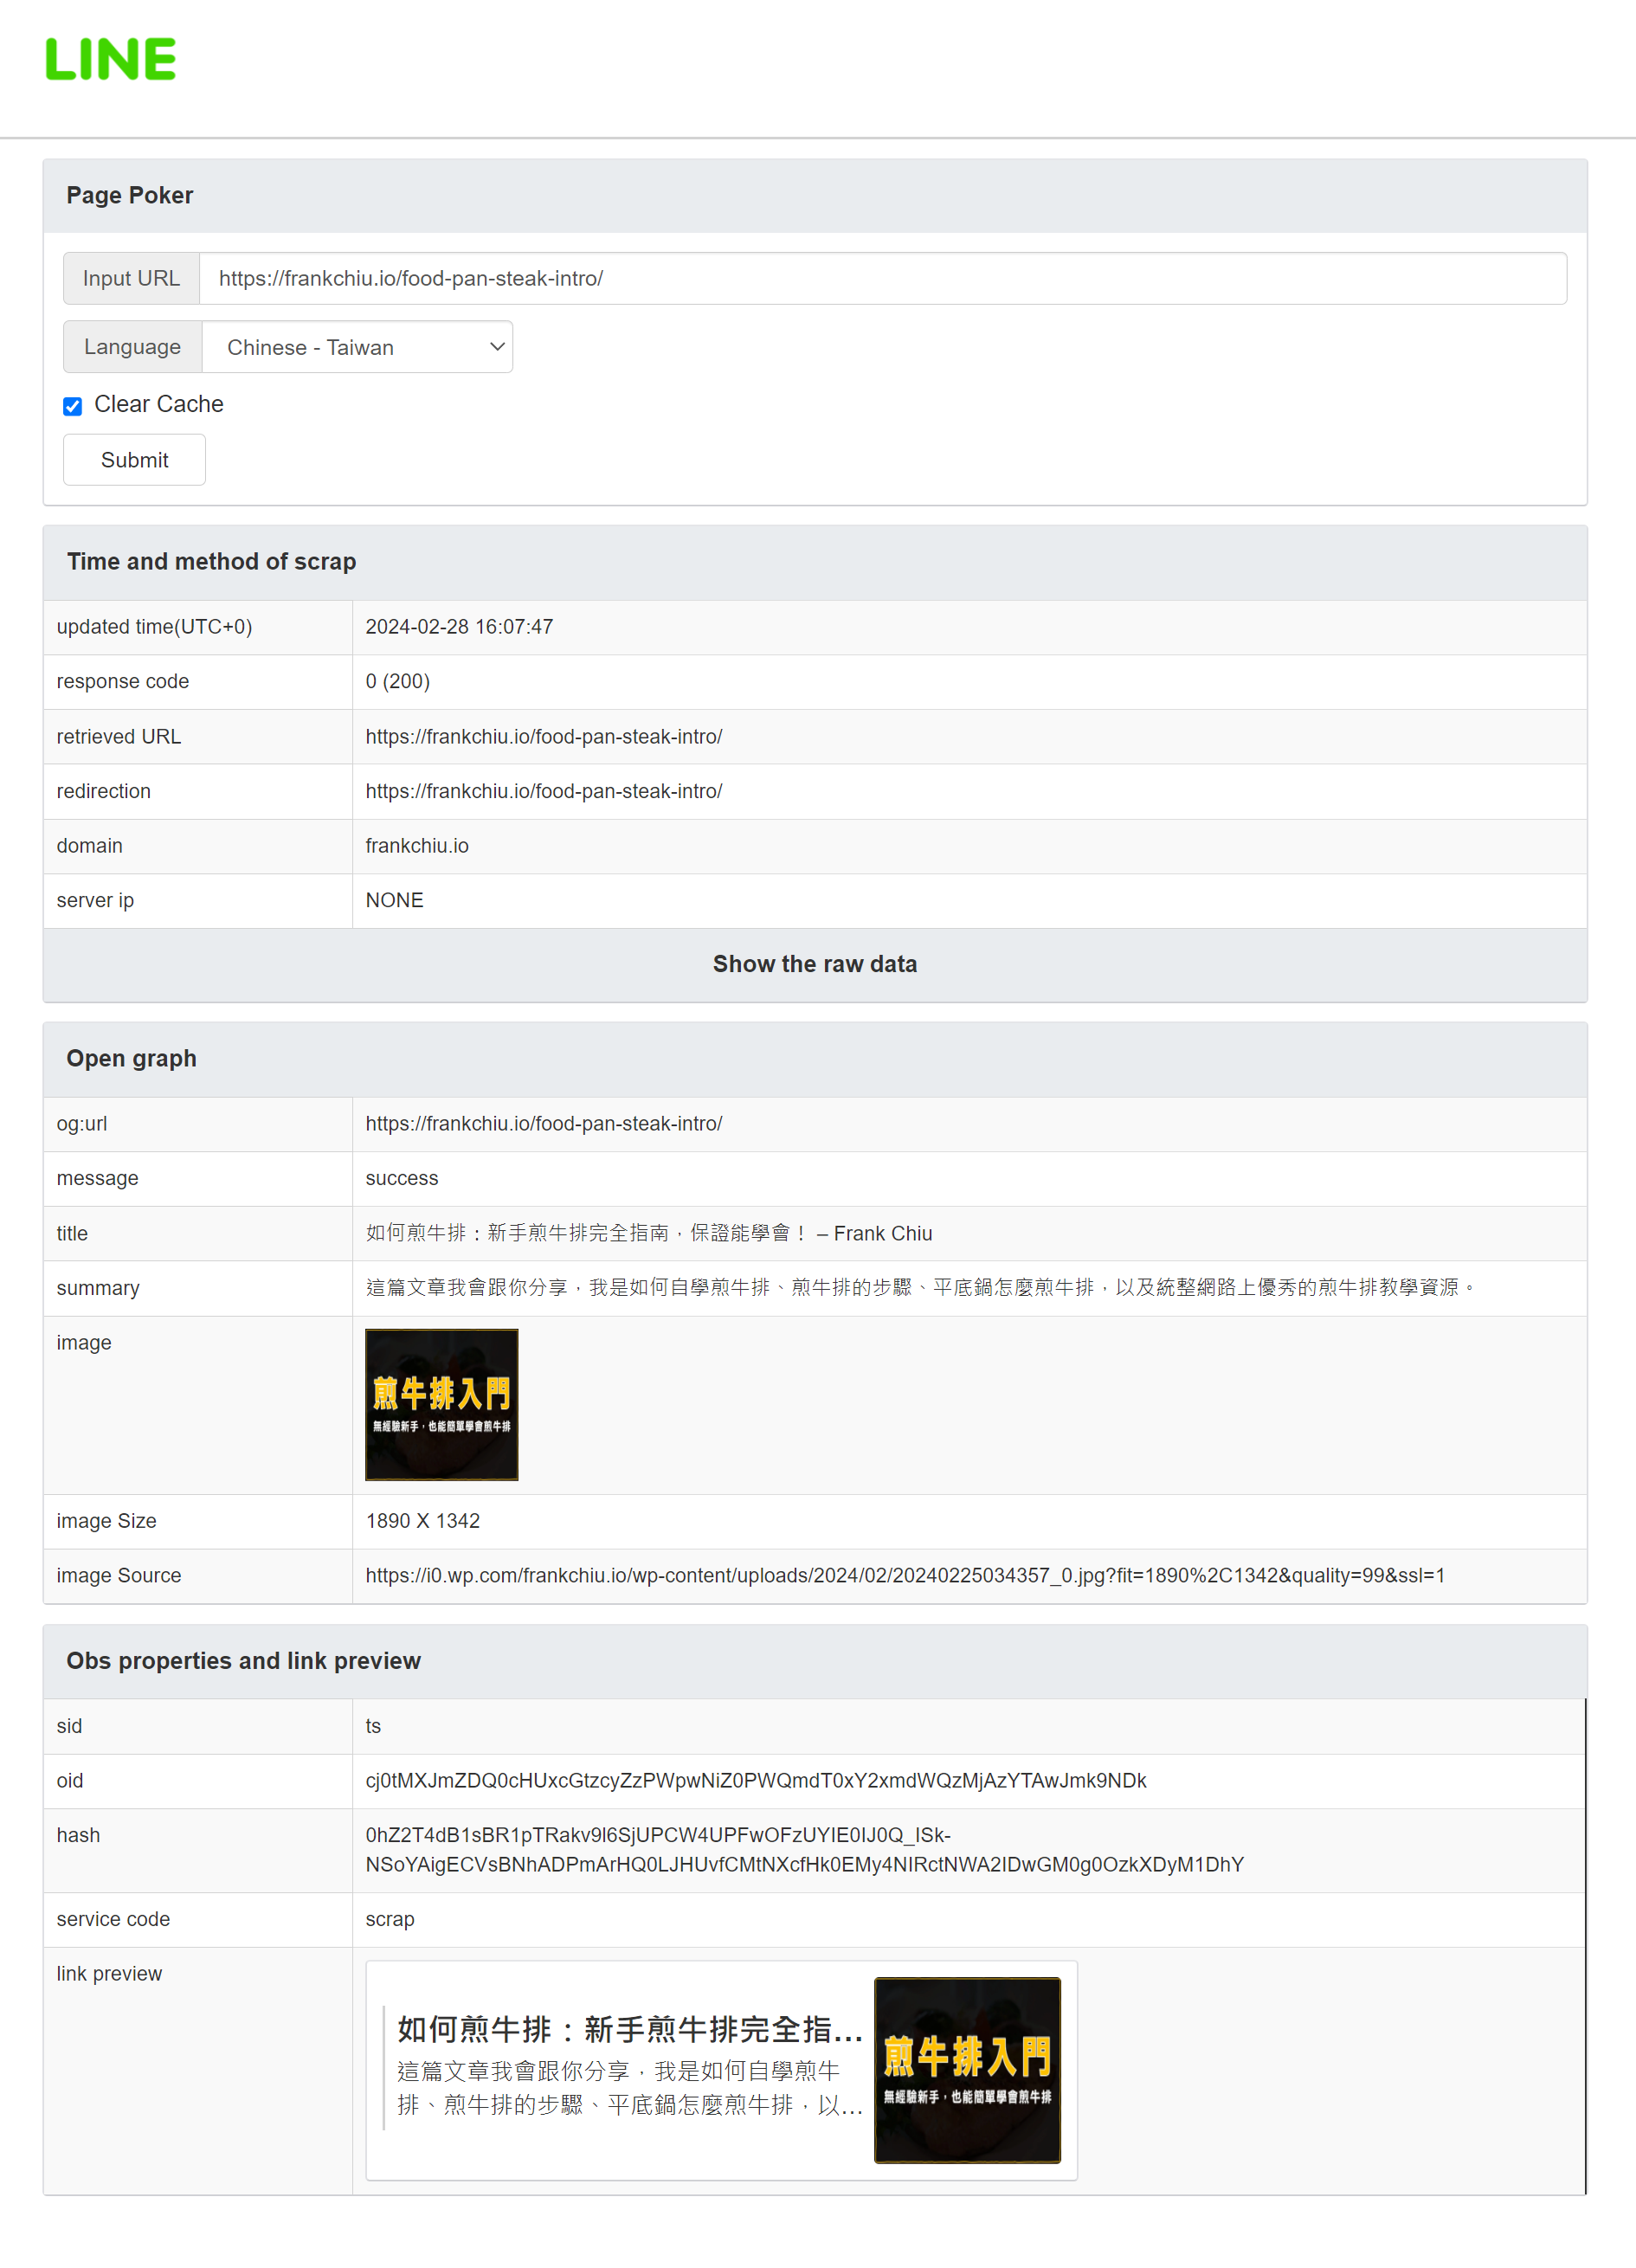Click the Input URL text field
The height and width of the screenshot is (2268, 1636).
[x=881, y=278]
